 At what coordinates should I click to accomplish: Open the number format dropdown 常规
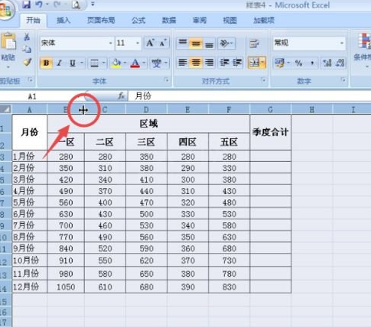[x=342, y=43]
